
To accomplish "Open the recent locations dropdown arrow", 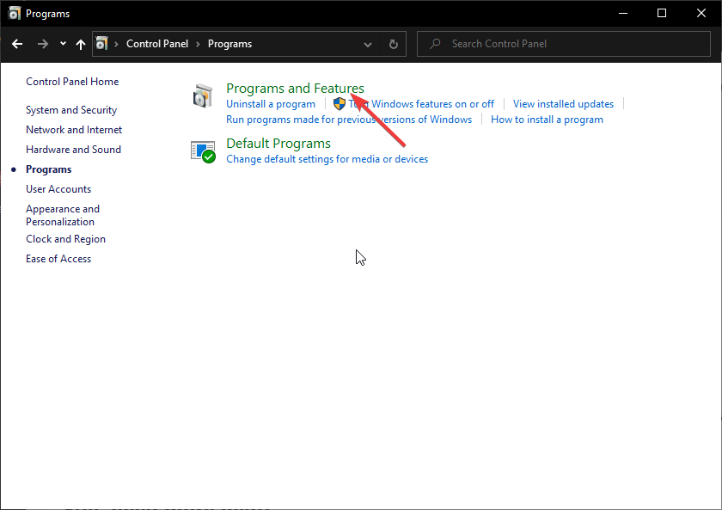I will pyautogui.click(x=63, y=44).
